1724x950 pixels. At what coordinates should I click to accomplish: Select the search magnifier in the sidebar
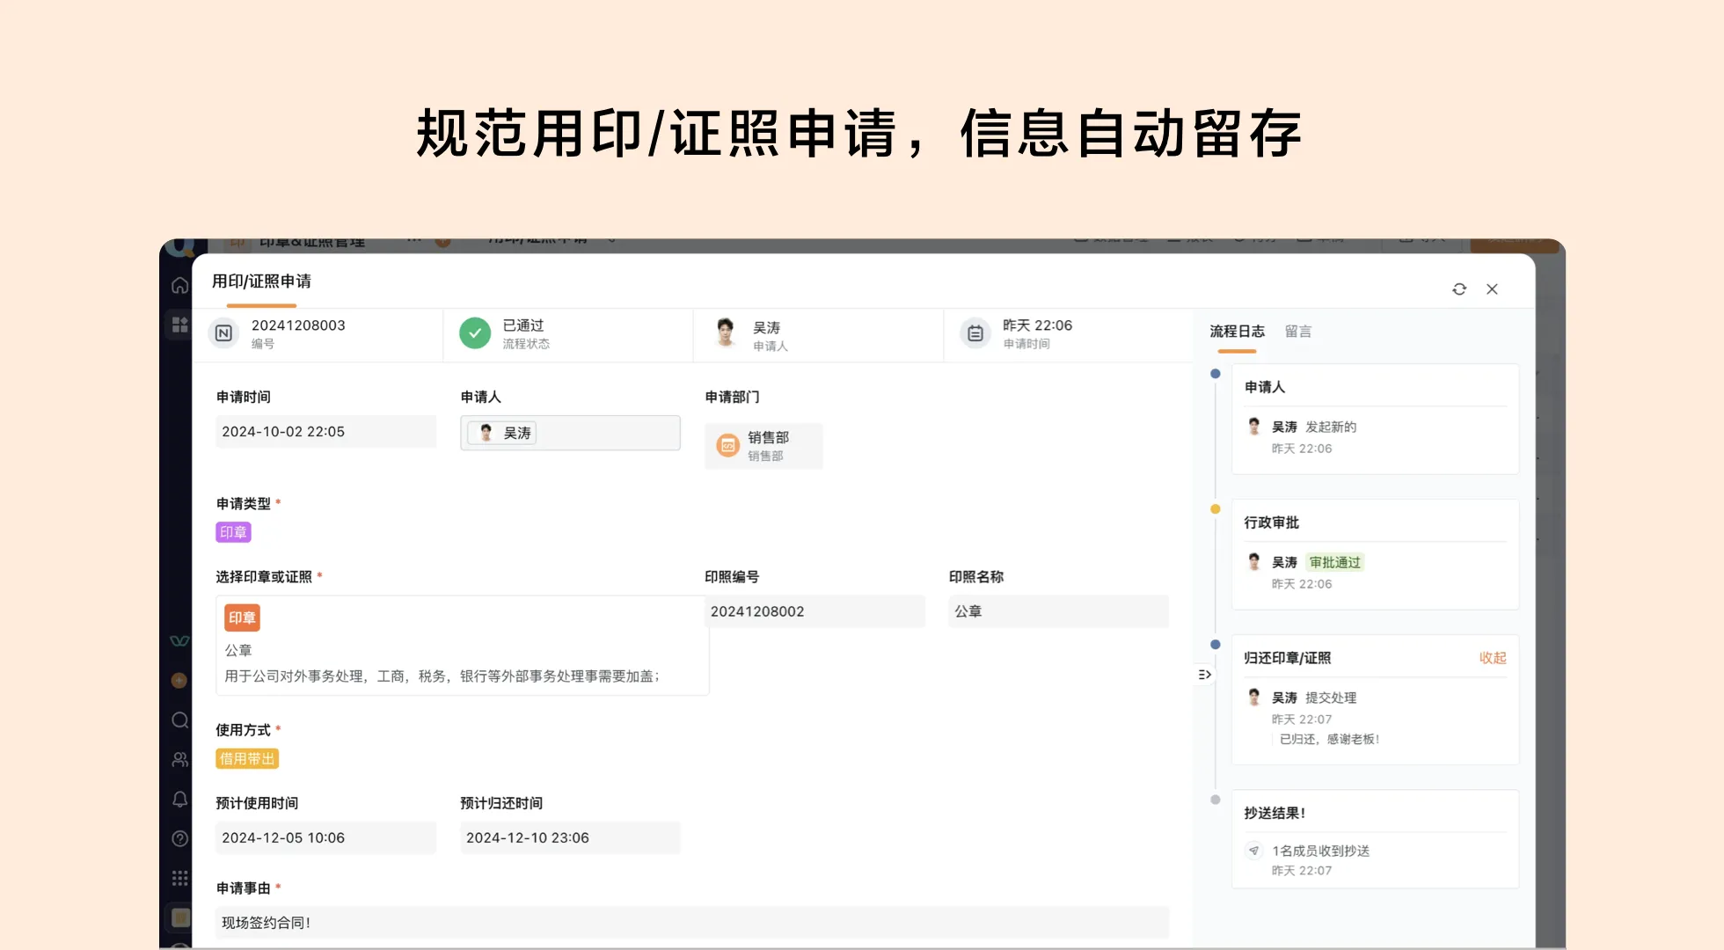[x=179, y=720]
